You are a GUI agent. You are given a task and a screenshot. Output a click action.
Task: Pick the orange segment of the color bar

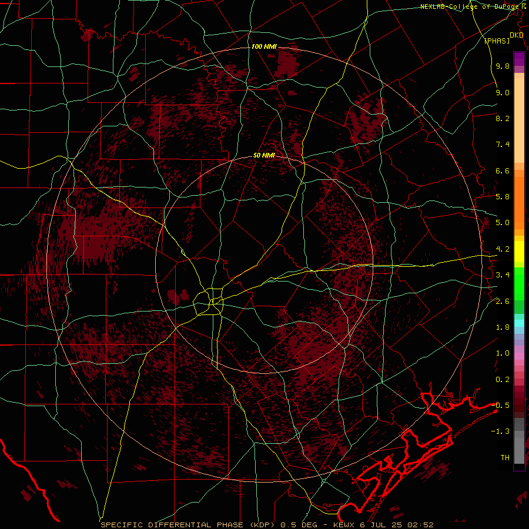[x=519, y=203]
